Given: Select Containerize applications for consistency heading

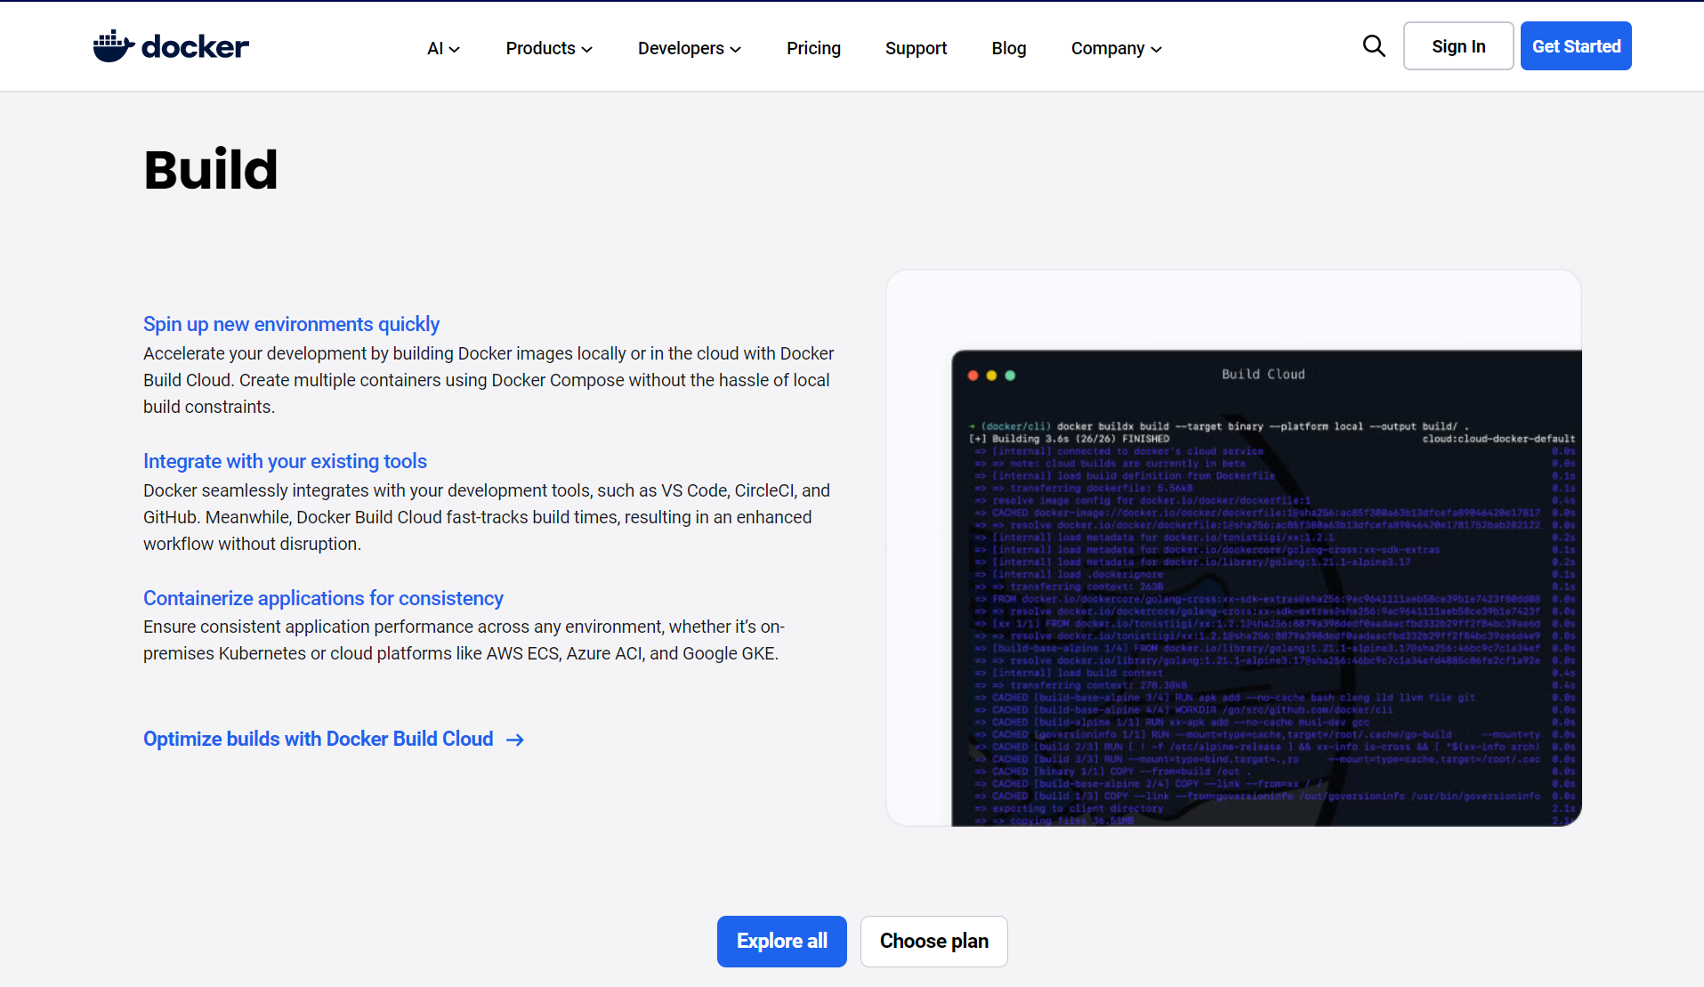Looking at the screenshot, I should click(x=323, y=598).
